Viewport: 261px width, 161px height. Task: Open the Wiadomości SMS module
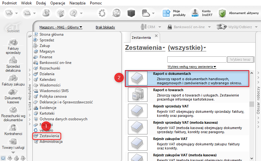point(54,91)
